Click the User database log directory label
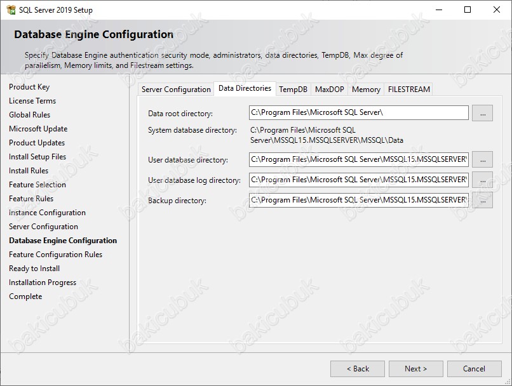512x386 pixels. pos(194,180)
